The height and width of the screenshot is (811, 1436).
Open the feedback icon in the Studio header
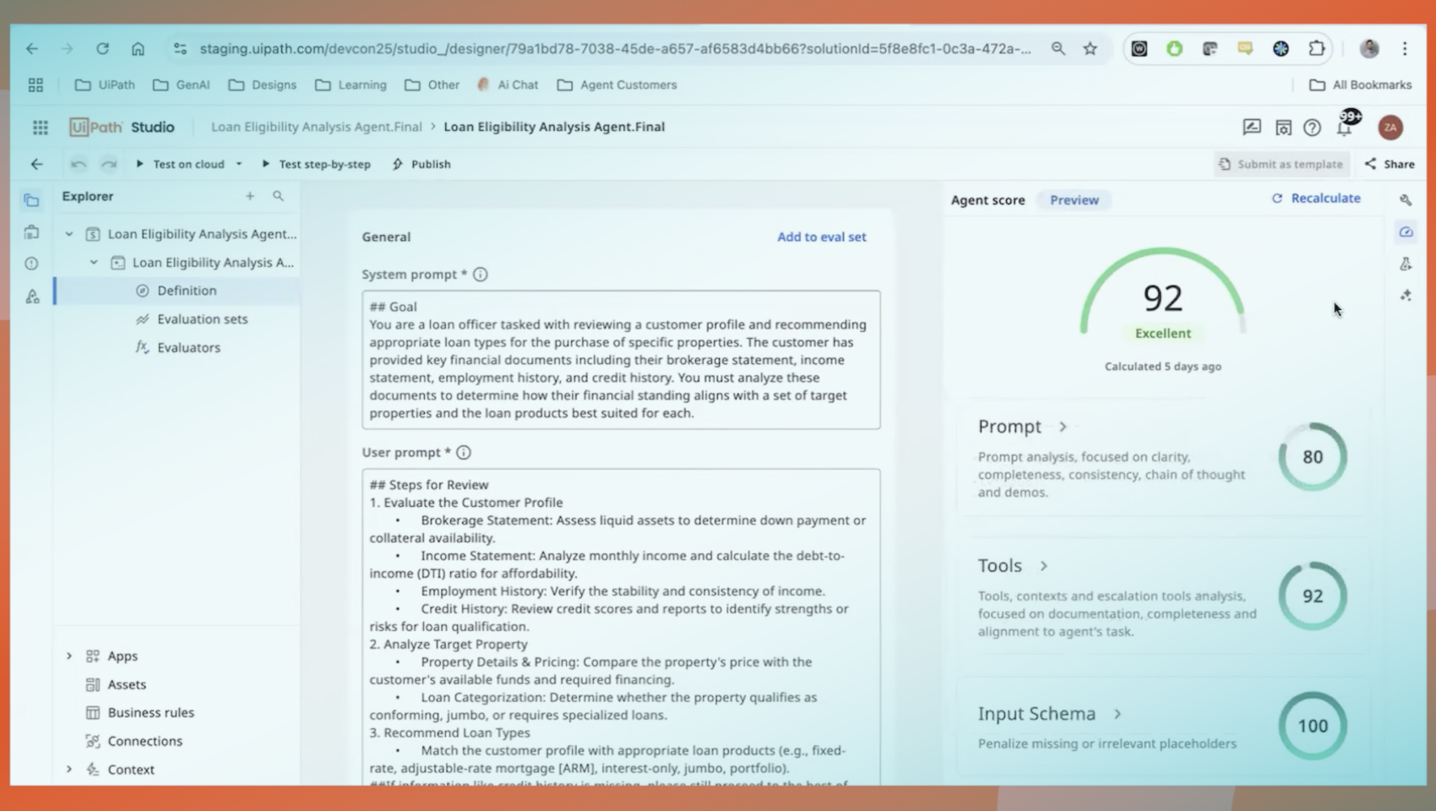coord(1252,128)
